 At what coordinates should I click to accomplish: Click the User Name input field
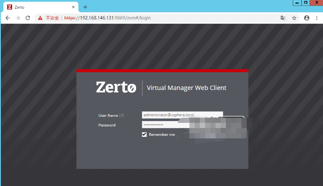[x=182, y=115]
